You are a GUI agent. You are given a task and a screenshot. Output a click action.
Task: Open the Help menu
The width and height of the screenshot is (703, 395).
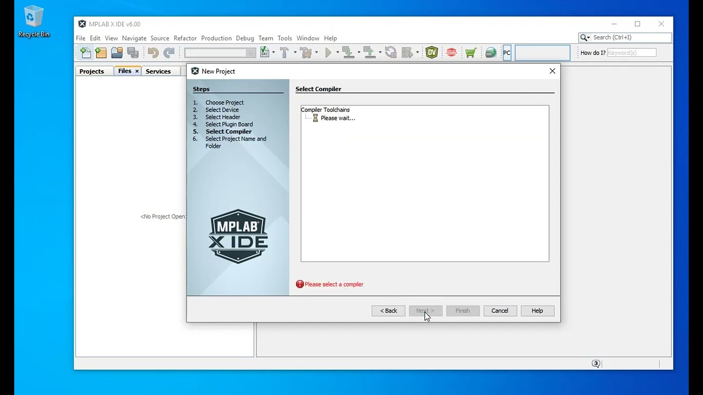[331, 38]
